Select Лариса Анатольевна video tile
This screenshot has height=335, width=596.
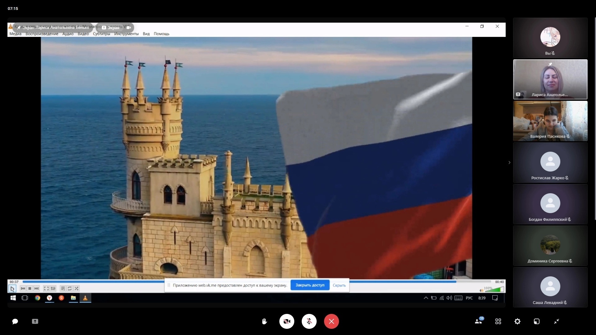point(550,79)
